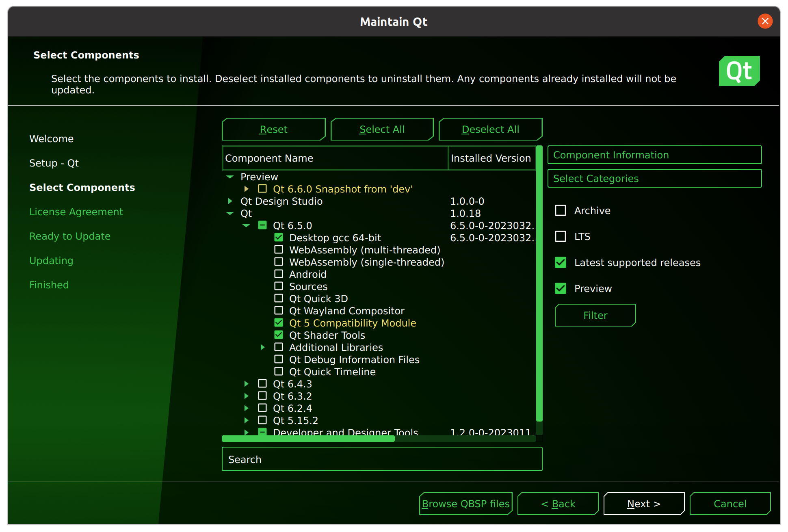
Task: Open Browse QBSP files dialog
Action: pyautogui.click(x=465, y=504)
